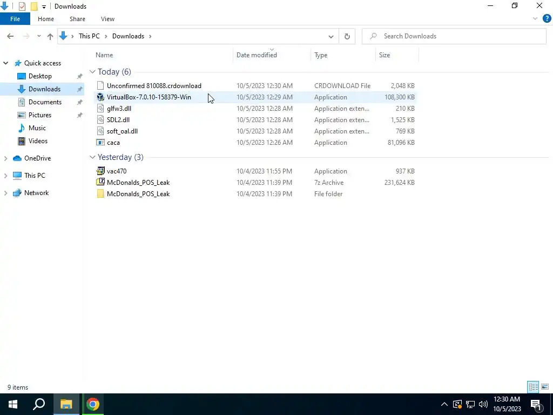The width and height of the screenshot is (553, 415).
Task: Select OneDrive in the navigation pane
Action: (x=37, y=158)
